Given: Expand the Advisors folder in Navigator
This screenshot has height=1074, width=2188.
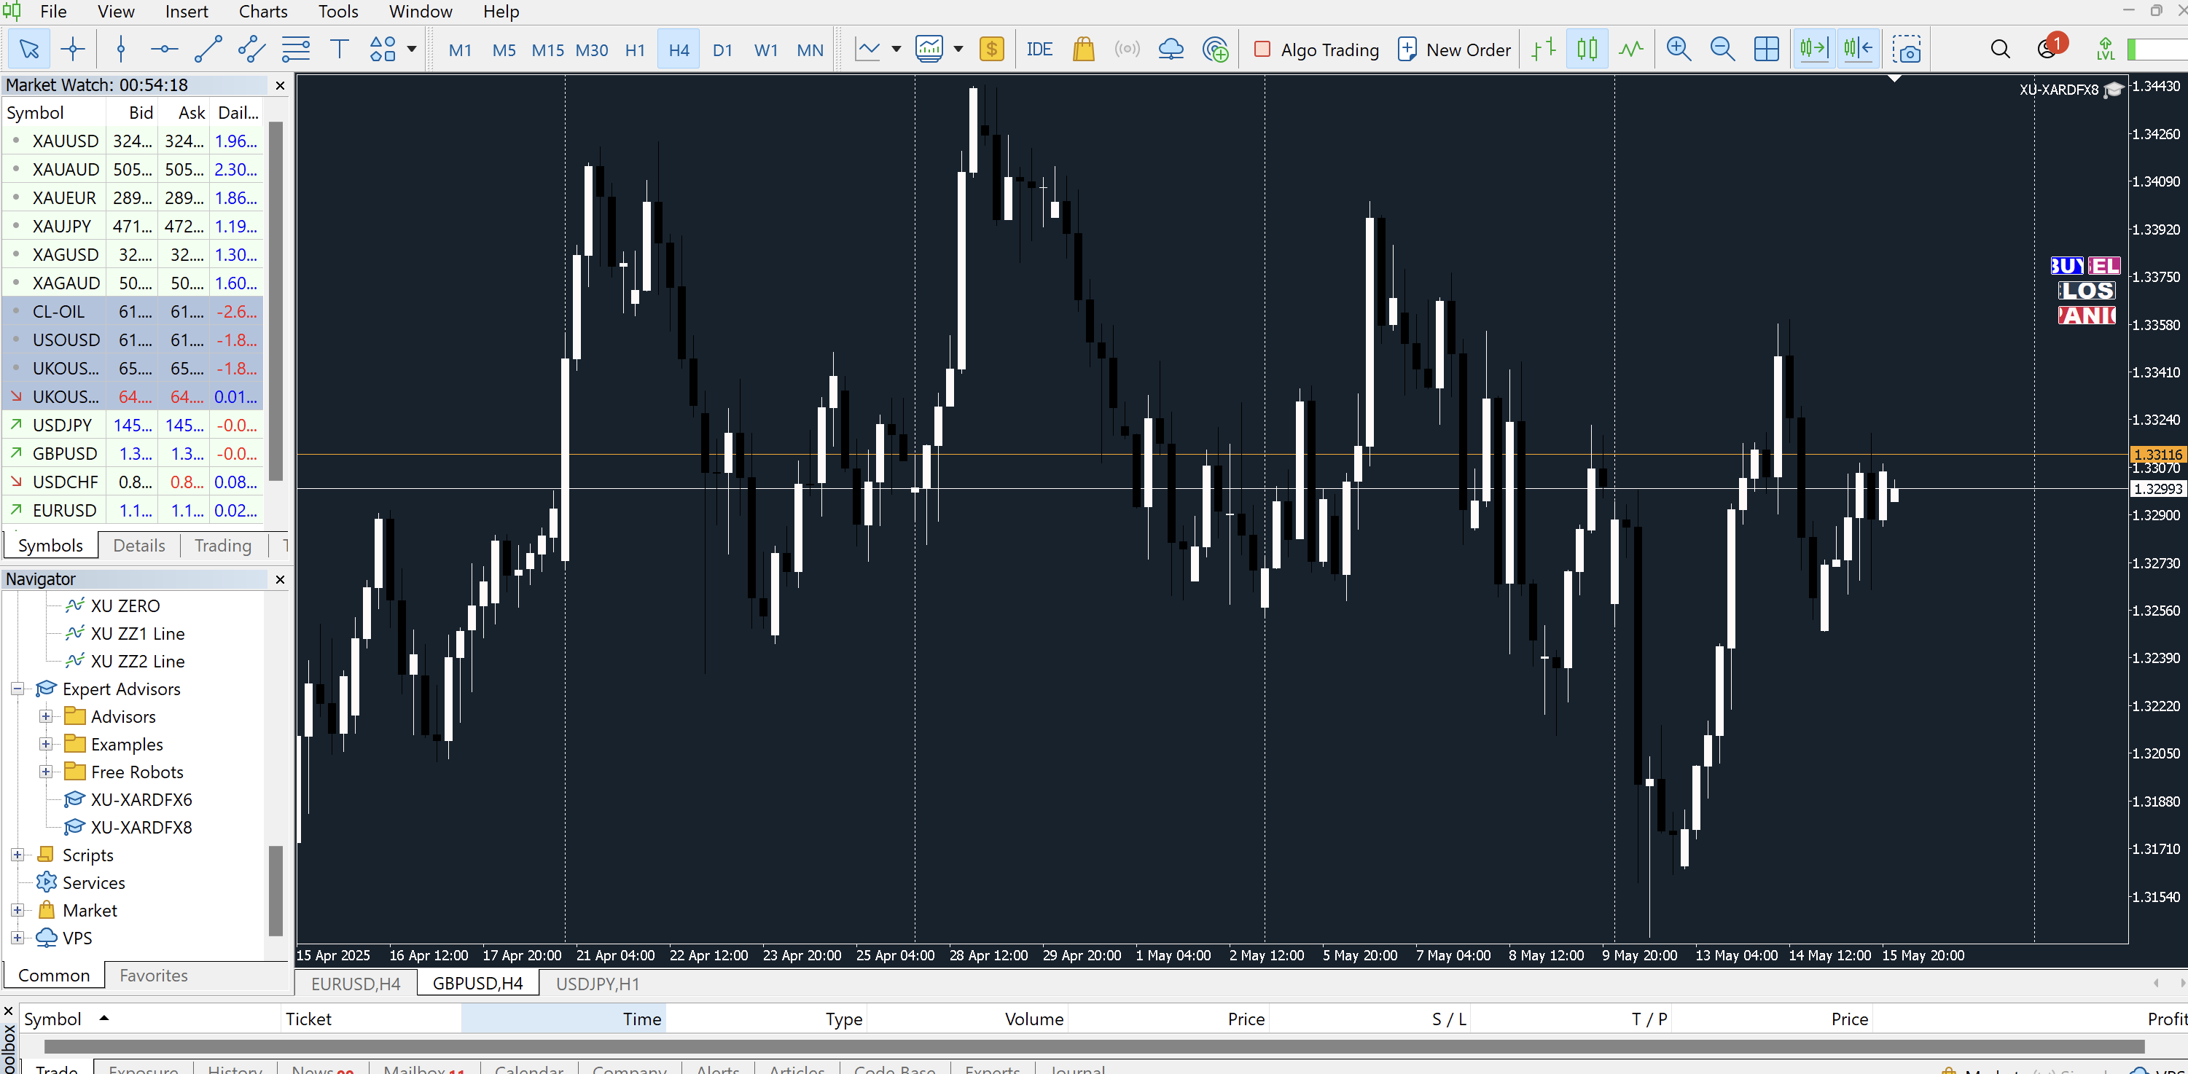Looking at the screenshot, I should pos(46,716).
